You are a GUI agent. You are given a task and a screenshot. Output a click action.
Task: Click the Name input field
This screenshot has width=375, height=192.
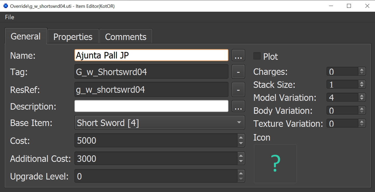[151, 55]
